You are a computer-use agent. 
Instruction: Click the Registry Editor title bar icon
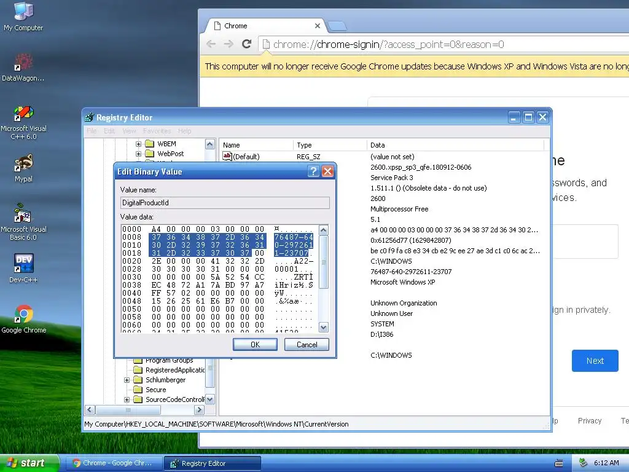pyautogui.click(x=90, y=117)
